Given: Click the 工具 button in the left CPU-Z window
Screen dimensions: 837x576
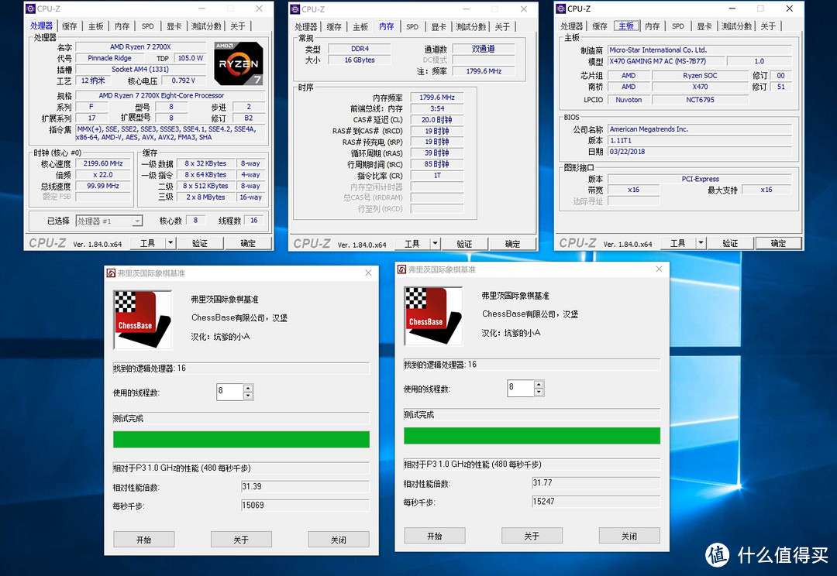Looking at the screenshot, I should coord(148,243).
